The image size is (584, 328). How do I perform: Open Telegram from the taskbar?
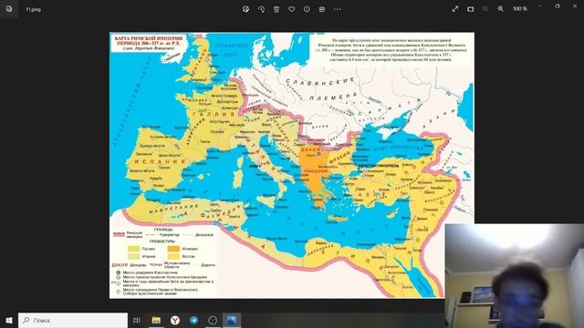[194, 320]
